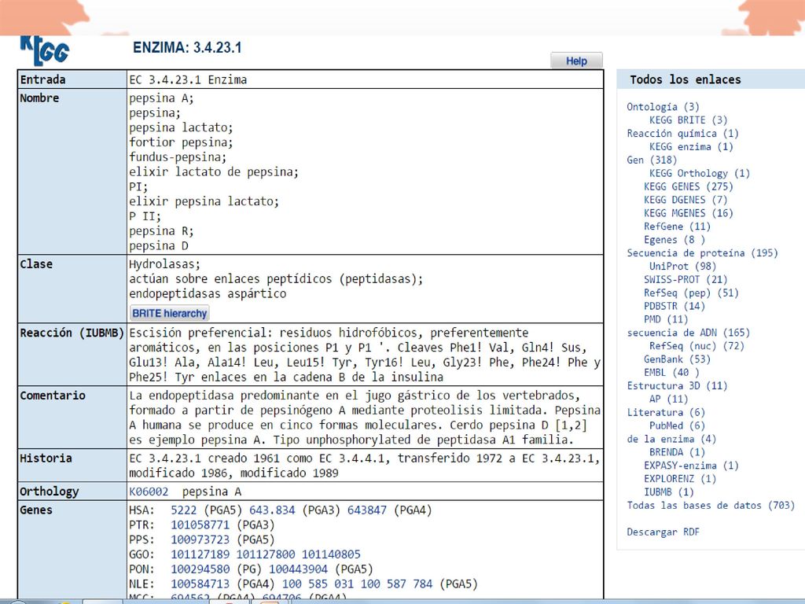This screenshot has width=805, height=604.
Task: Open the BRITE hierarchy button
Action: tap(170, 313)
